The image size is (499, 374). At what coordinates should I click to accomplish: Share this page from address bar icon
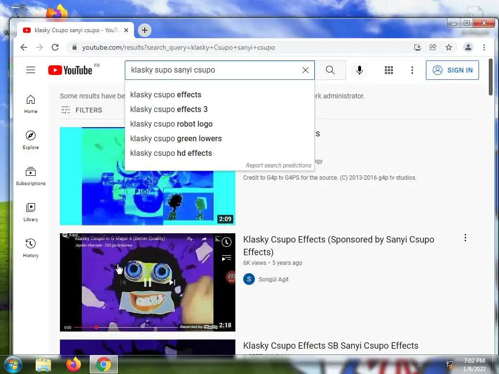433,47
